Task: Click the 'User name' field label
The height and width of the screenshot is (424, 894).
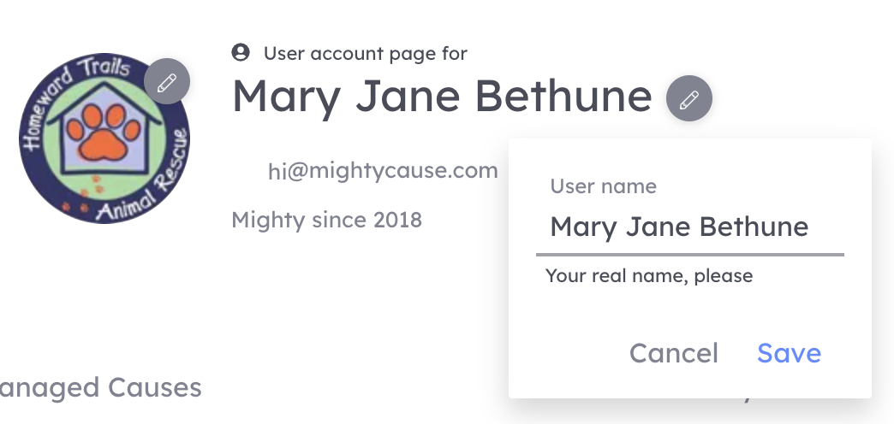Action: (603, 186)
